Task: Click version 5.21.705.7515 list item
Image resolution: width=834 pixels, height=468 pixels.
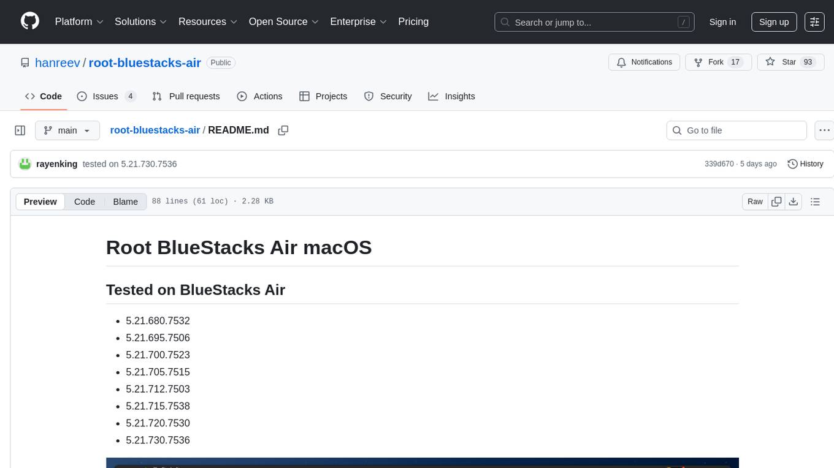Action: 158,372
